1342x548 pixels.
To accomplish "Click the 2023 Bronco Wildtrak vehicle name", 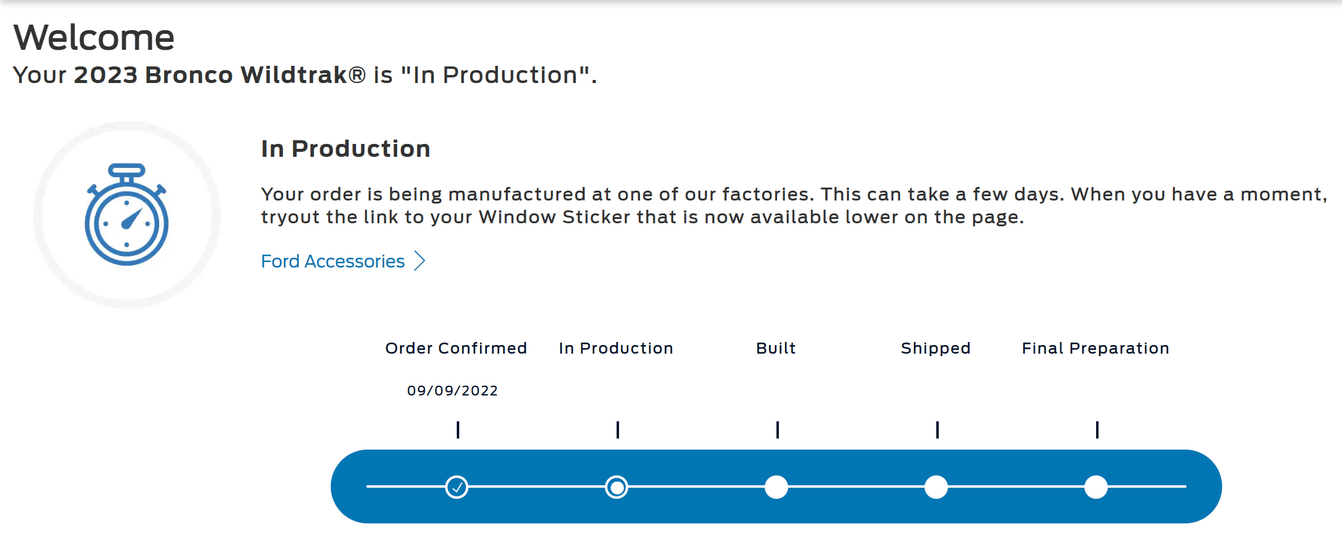I will click(219, 75).
